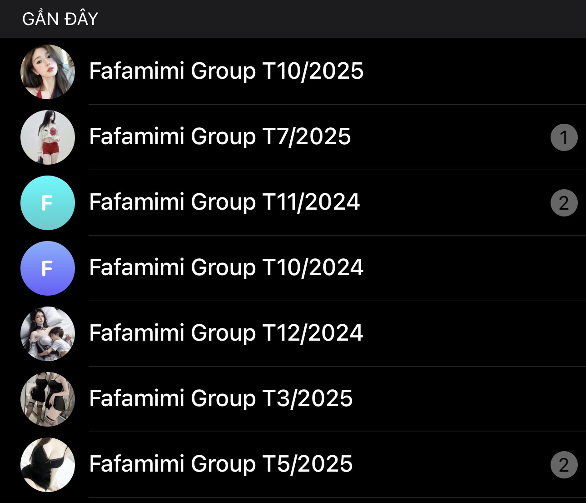Open the Fafamimi Group T7/2025 chat title
586x503 pixels.
[x=220, y=136]
